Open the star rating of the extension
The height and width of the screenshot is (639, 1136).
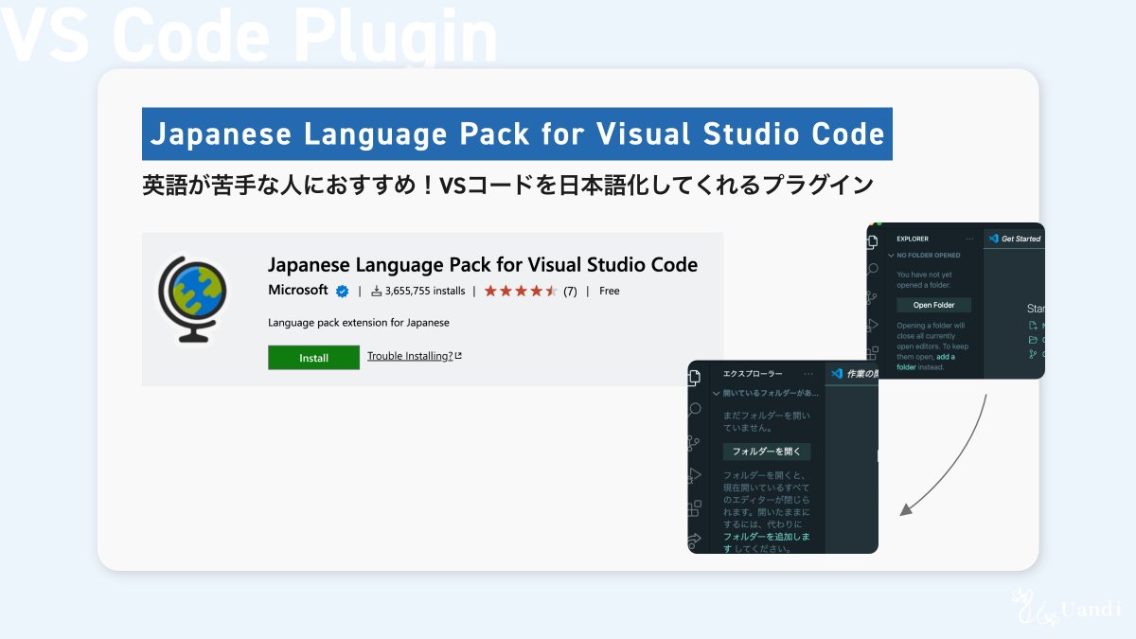click(521, 291)
